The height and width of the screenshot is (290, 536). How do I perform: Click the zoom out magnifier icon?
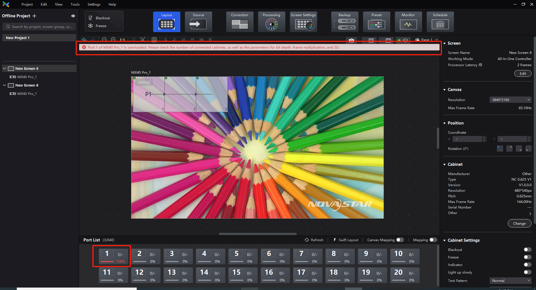(104, 40)
